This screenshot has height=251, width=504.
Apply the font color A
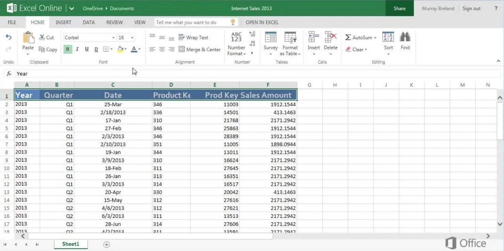134,49
